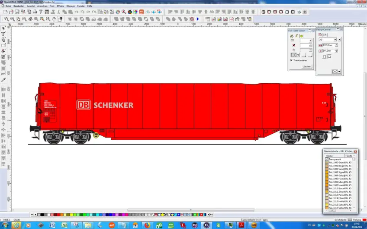Click portrait orientation icon in DesignCentral
Image resolution: width=367 pixels, height=229 pixels.
tap(325, 56)
